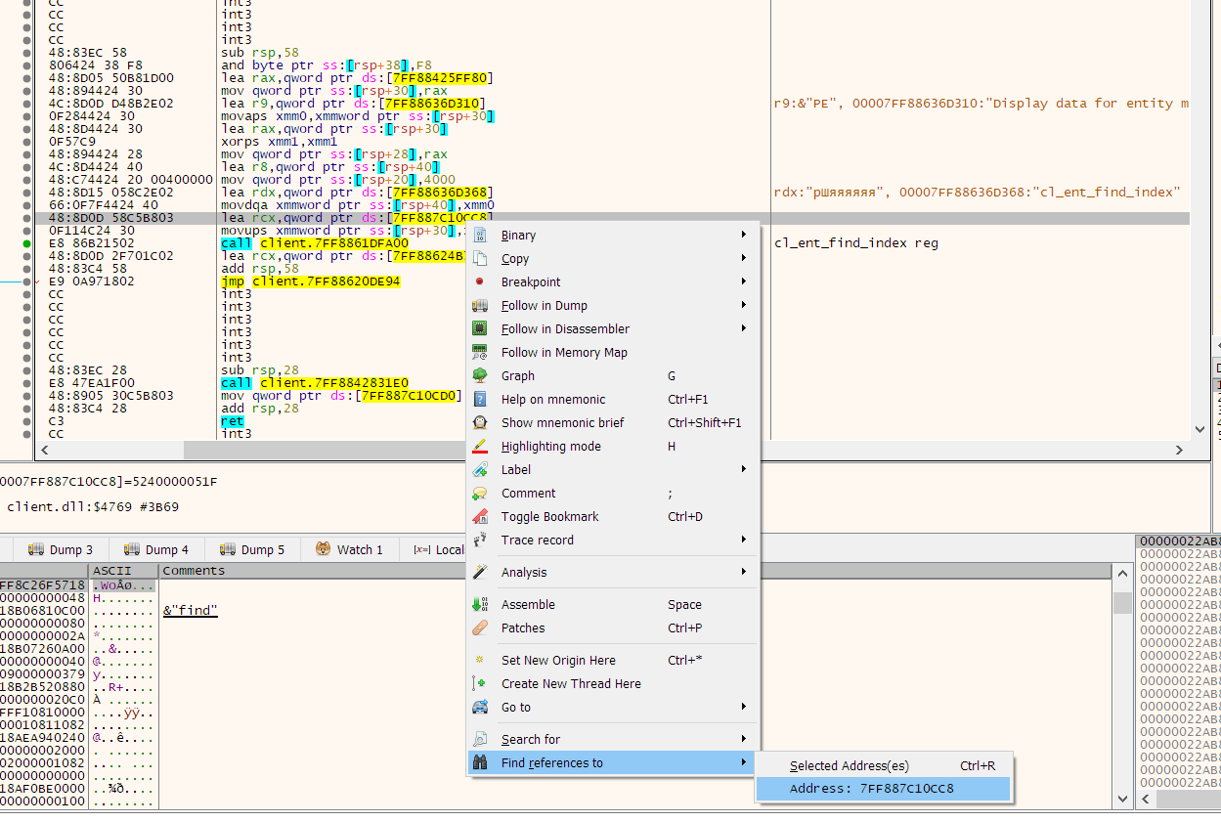The height and width of the screenshot is (822, 1221).
Task: Click the Comment speech-bubble icon
Action: click(x=480, y=493)
